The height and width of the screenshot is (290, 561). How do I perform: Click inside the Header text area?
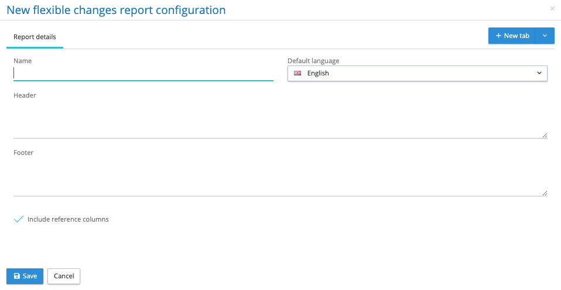pyautogui.click(x=280, y=120)
